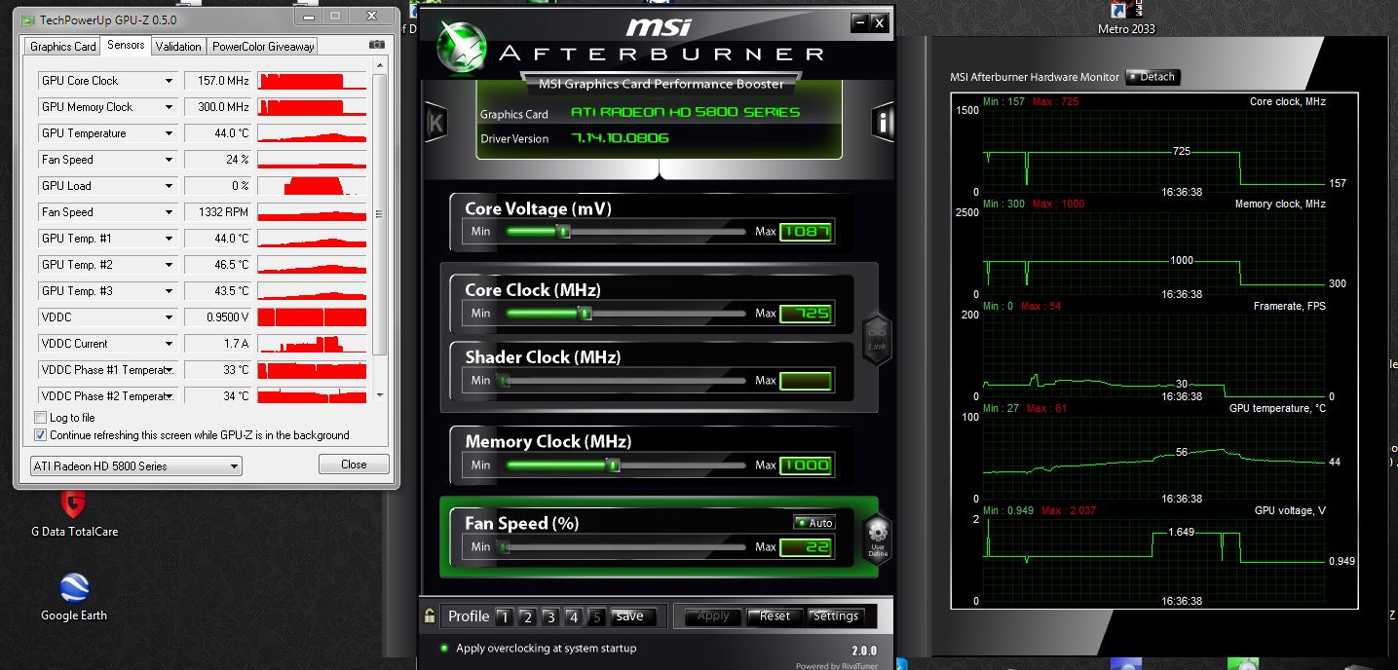Click the fan User Define gear icon
Screen dimensions: 1398x670
(x=878, y=540)
